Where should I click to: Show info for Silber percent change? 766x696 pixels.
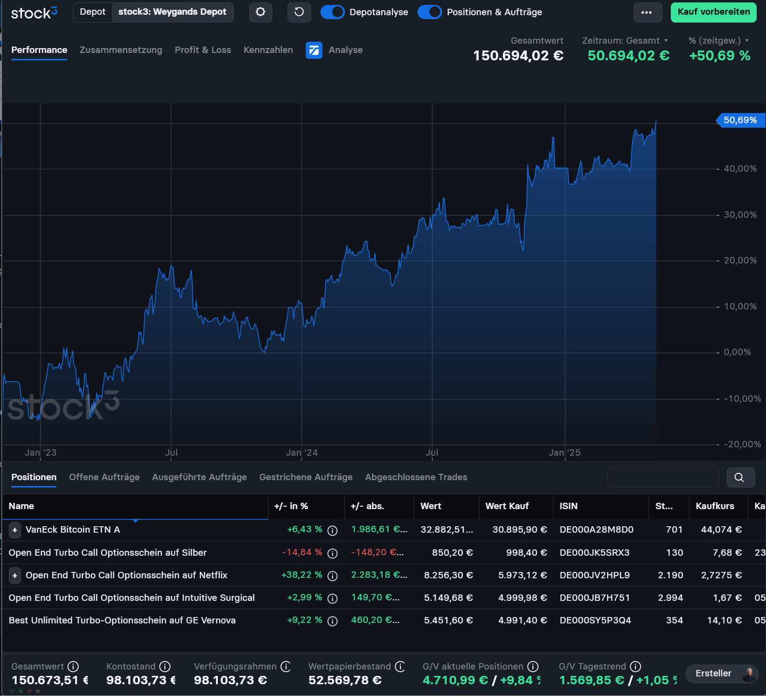[332, 553]
